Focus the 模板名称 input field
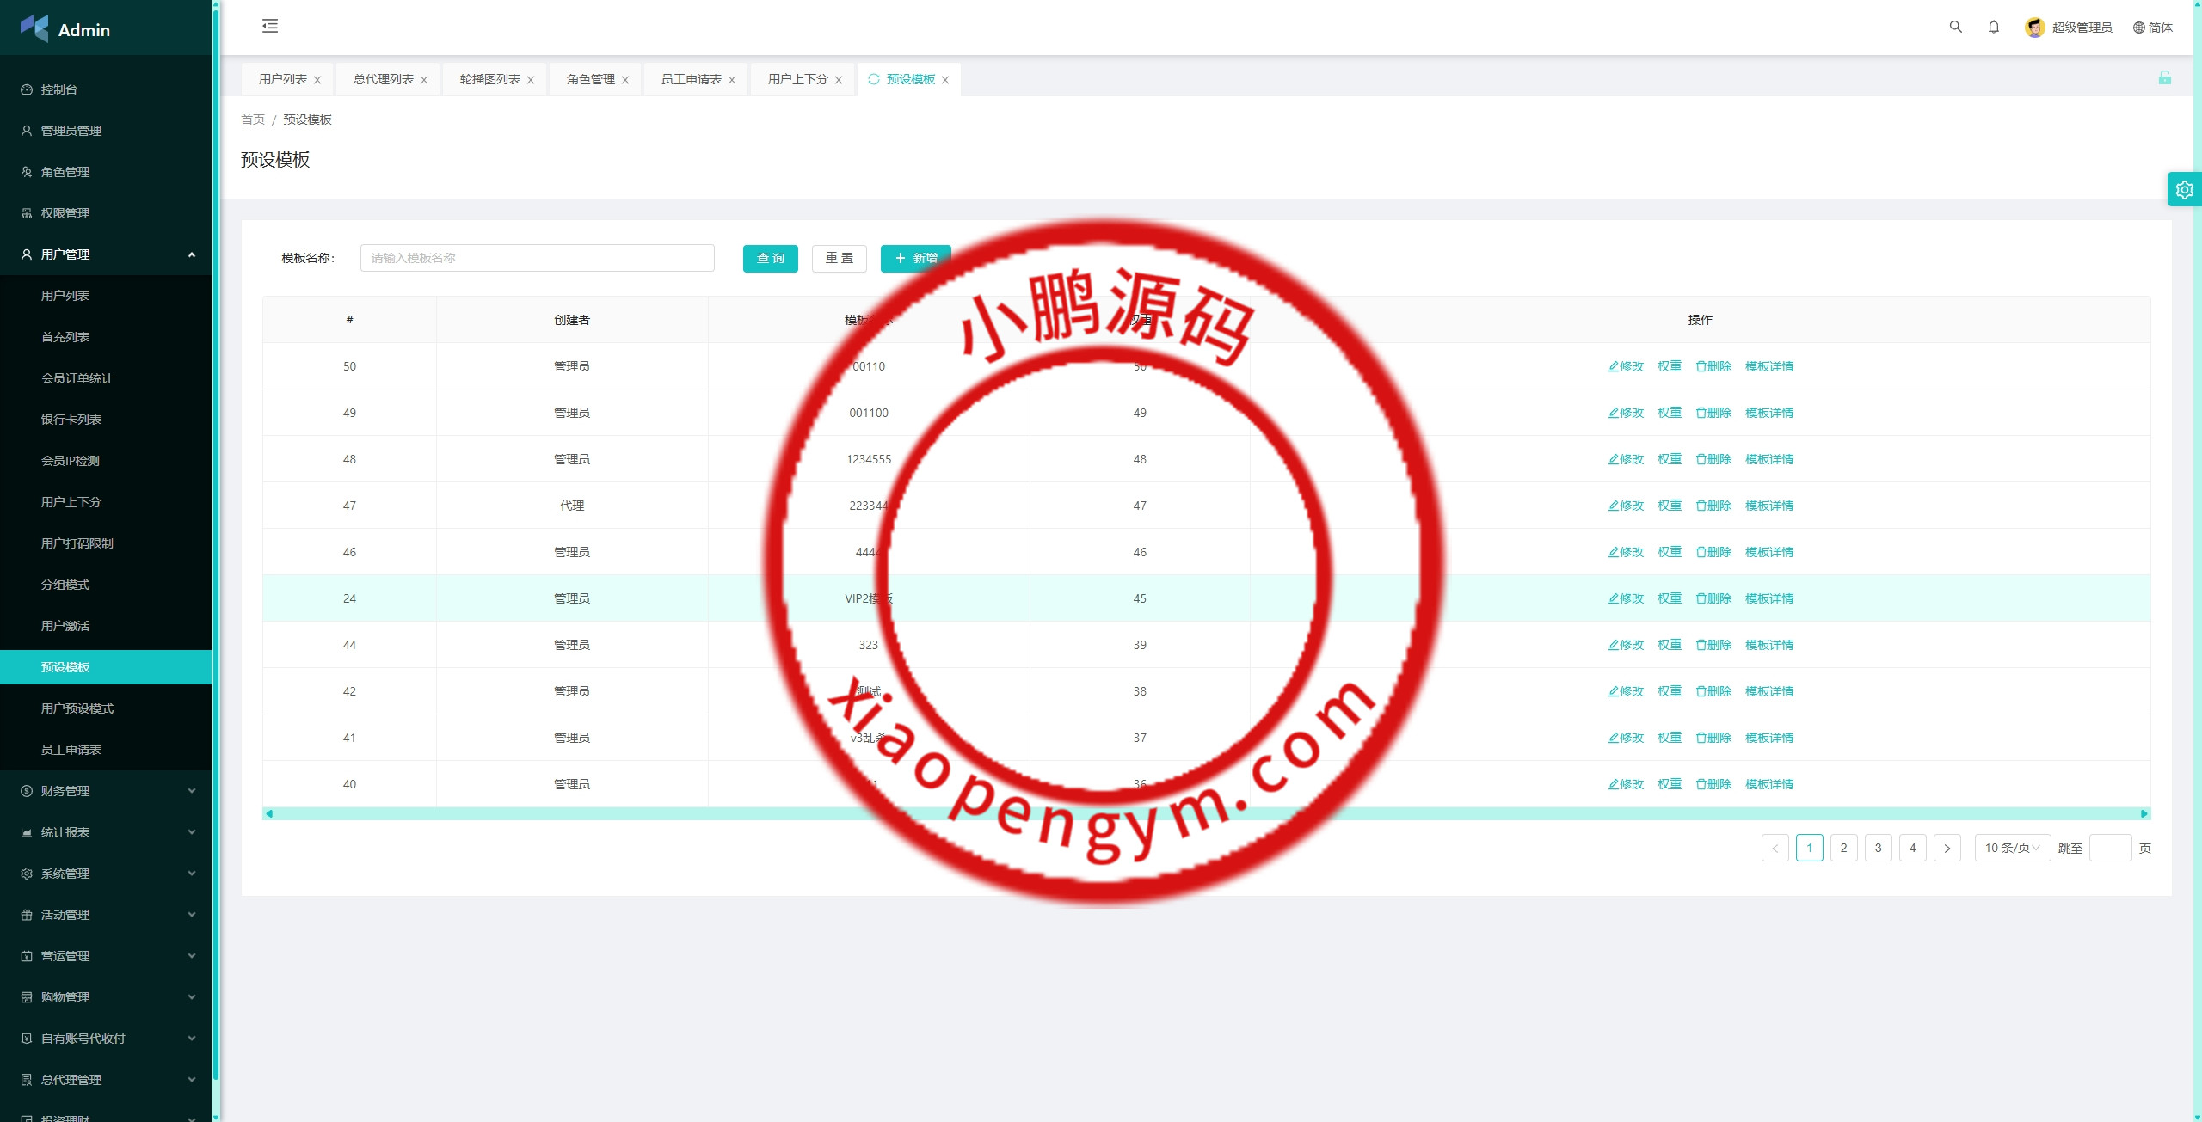2202x1122 pixels. [x=537, y=258]
